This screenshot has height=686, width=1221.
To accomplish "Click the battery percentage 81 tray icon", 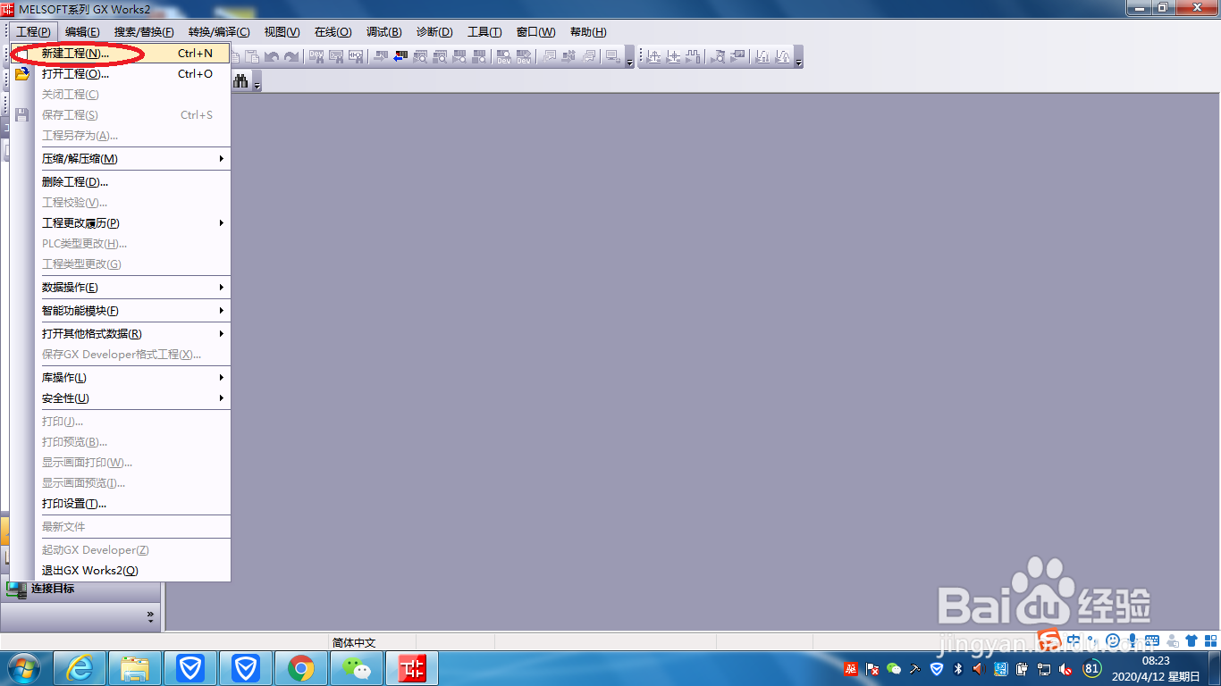I will coord(1092,668).
